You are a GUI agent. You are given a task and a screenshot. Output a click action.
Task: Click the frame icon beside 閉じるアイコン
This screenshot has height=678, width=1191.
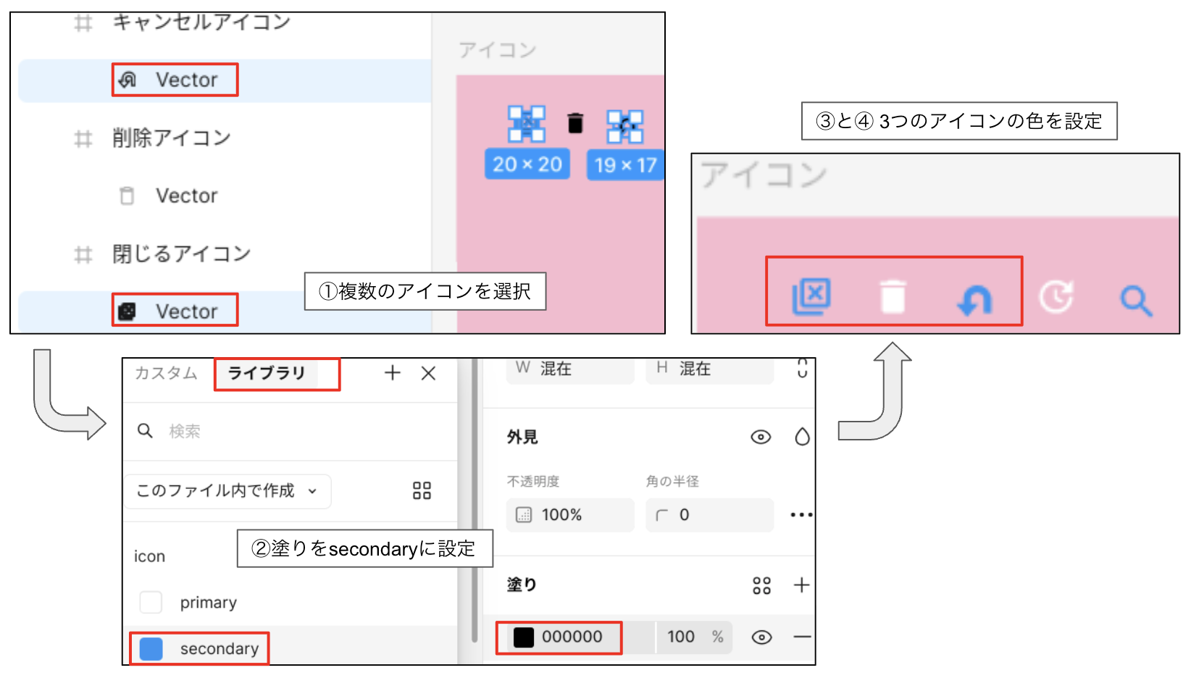click(x=83, y=254)
